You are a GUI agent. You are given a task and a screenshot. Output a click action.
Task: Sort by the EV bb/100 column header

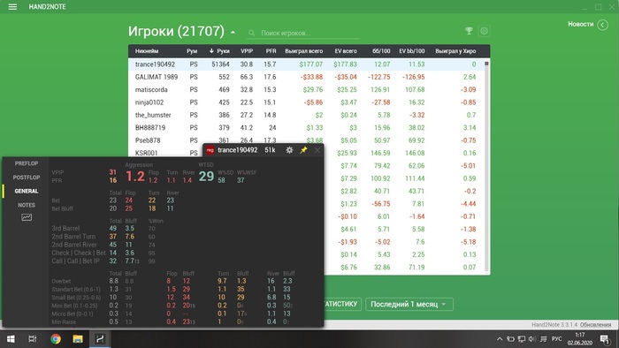[x=412, y=51]
